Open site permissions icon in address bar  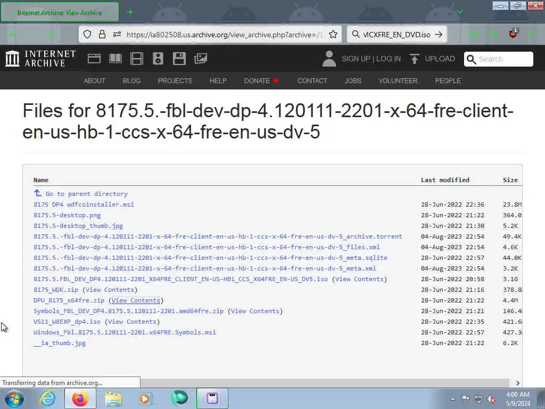tap(117, 34)
